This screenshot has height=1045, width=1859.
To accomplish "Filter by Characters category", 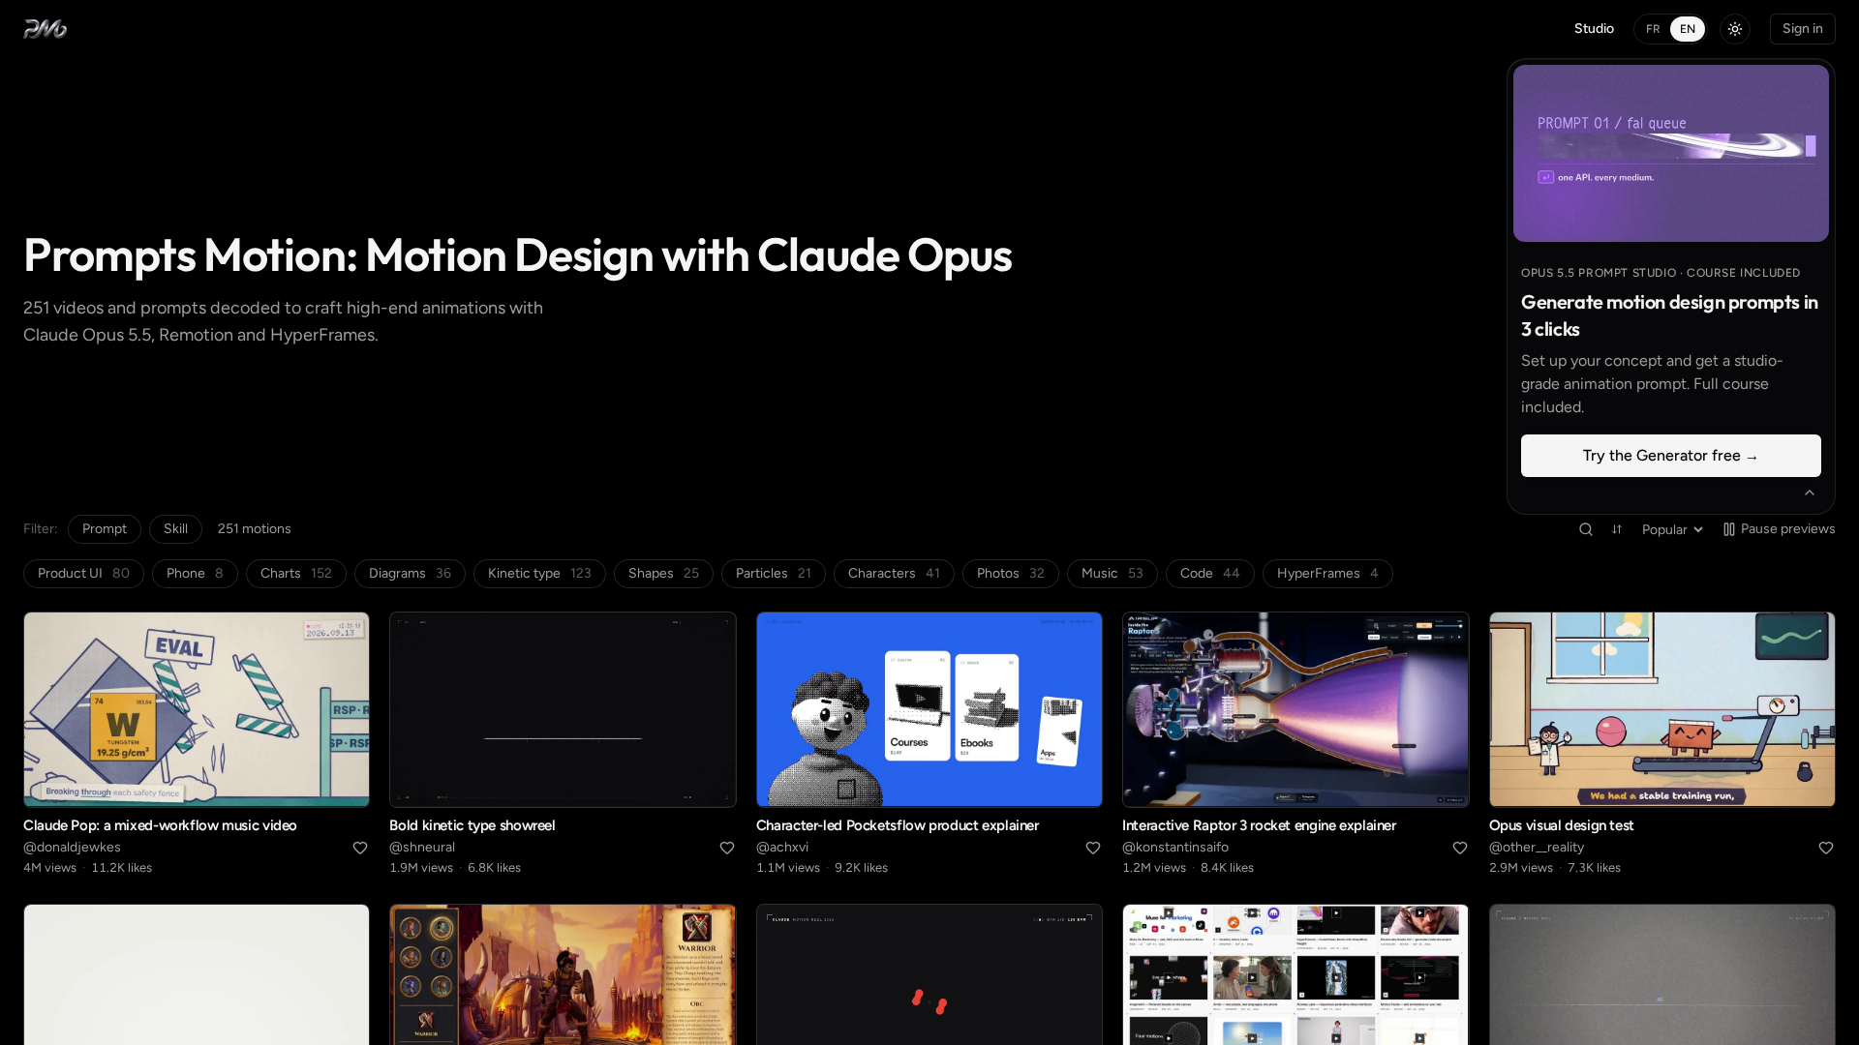I will click(894, 574).
